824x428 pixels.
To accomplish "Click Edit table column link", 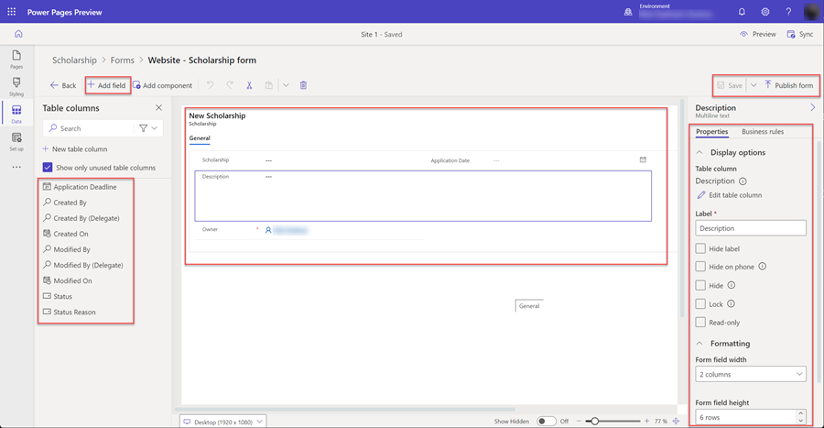I will click(x=730, y=195).
